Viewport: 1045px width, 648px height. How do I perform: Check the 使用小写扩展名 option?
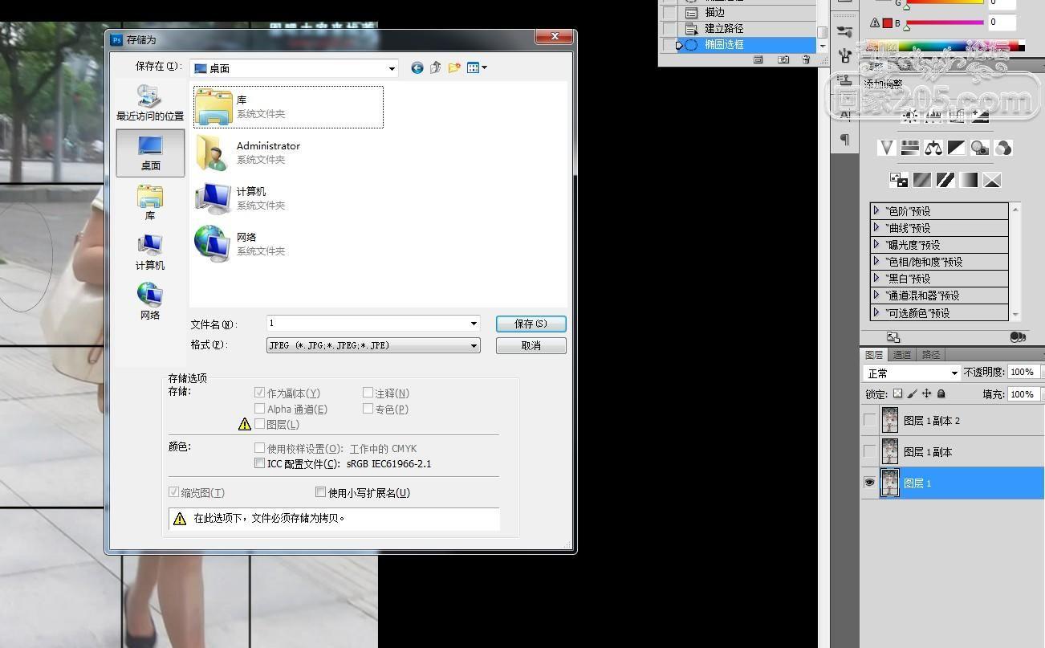pos(321,492)
